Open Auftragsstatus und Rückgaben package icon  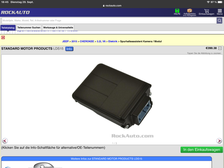point(190,12)
